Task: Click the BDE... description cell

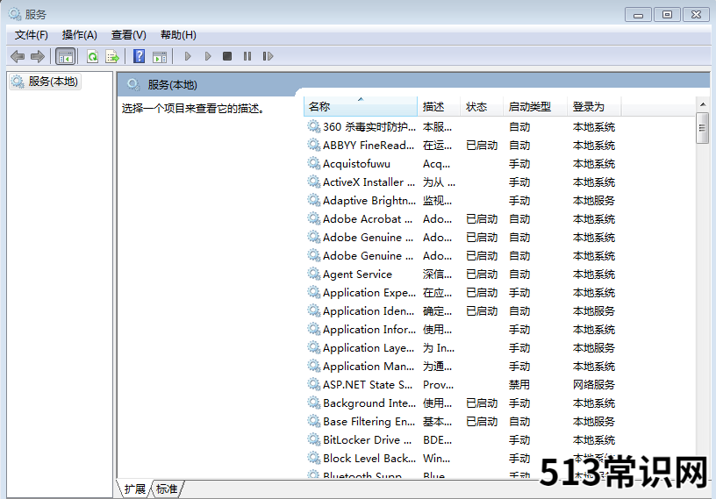Action: pyautogui.click(x=437, y=440)
